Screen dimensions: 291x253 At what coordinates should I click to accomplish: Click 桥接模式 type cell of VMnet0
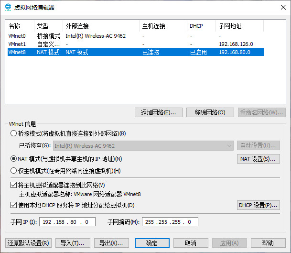pos(48,36)
